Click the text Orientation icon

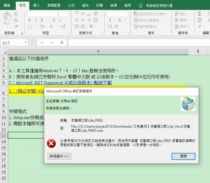coord(91,26)
